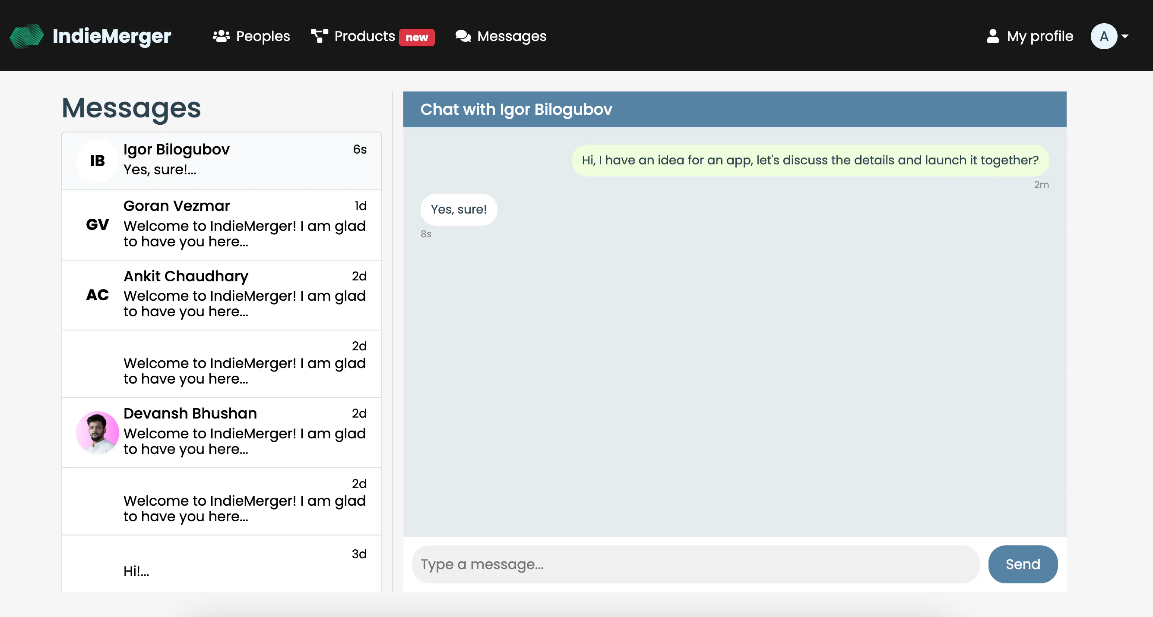This screenshot has height=617, width=1153.
Task: Click the IB avatar of Igor Bilogubov
Action: (97, 161)
